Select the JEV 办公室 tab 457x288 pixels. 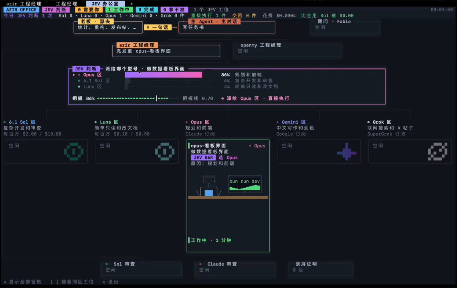105,4
